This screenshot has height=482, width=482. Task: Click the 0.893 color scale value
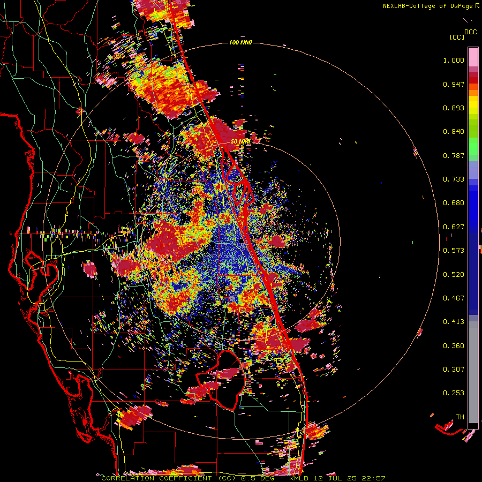[454, 108]
